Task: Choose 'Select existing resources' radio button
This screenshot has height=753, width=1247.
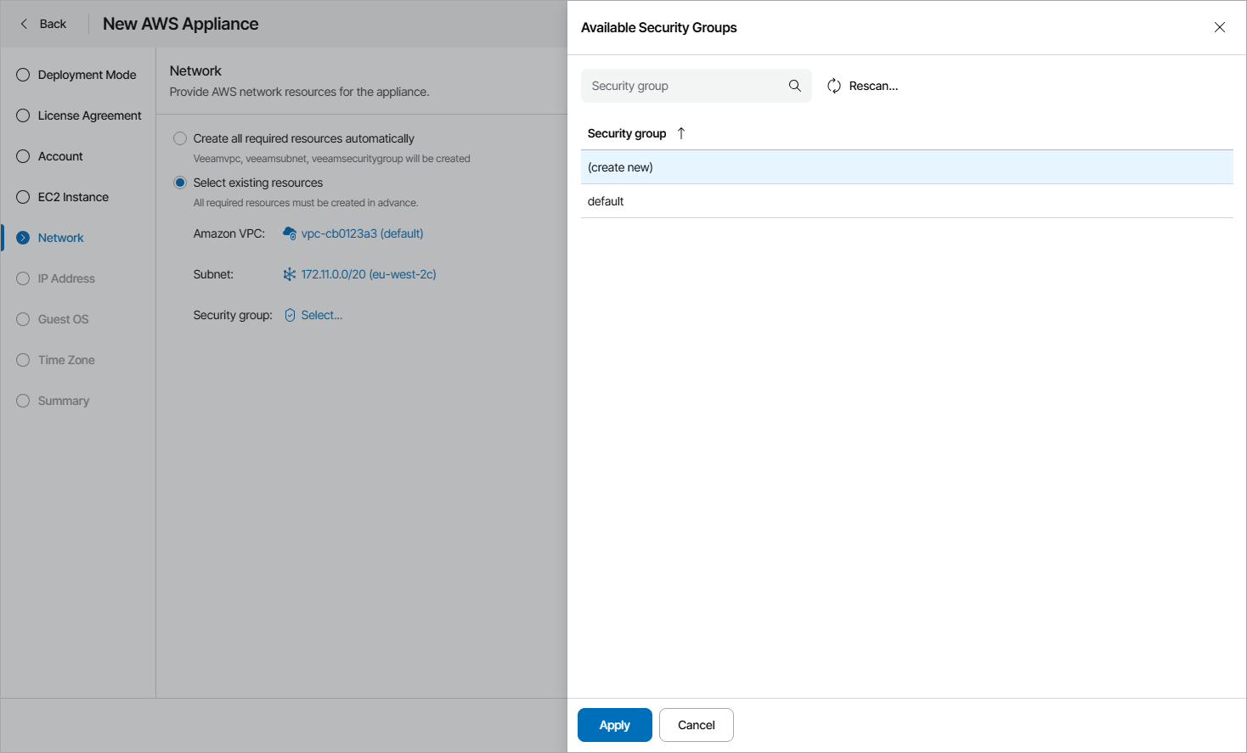Action: coord(180,183)
